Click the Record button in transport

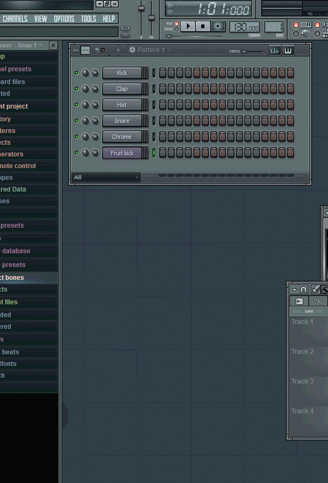click(218, 26)
